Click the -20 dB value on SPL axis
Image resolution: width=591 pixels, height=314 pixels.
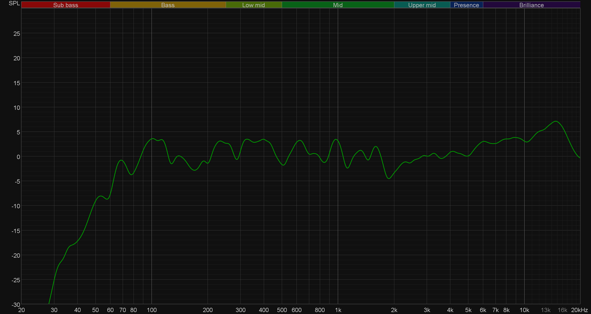click(x=16, y=255)
